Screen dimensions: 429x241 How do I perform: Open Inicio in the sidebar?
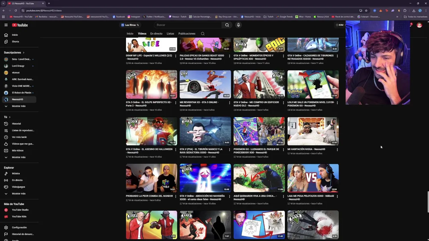point(19,35)
